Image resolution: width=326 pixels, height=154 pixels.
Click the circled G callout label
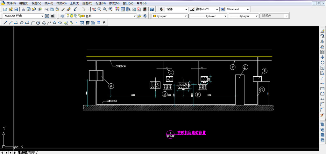click(x=262, y=90)
